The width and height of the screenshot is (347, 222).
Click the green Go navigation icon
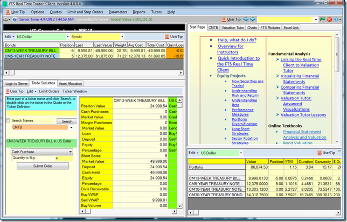point(322,19)
